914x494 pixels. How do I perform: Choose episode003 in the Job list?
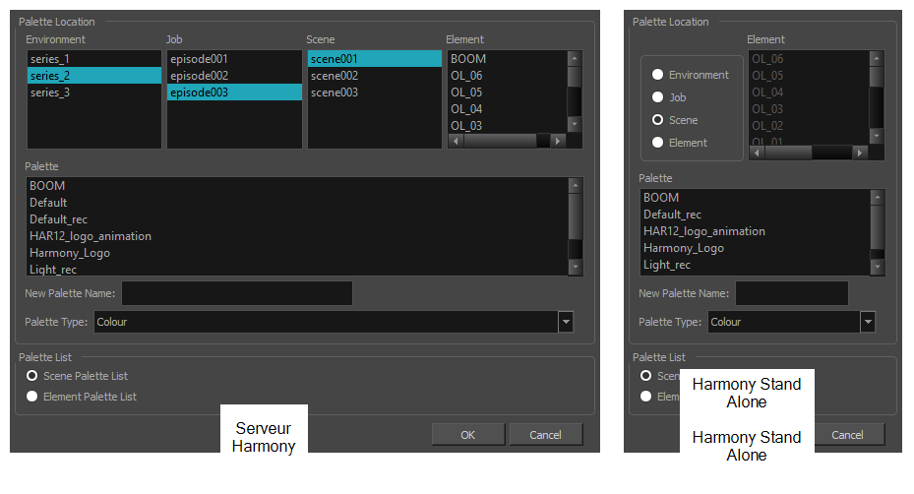(234, 93)
